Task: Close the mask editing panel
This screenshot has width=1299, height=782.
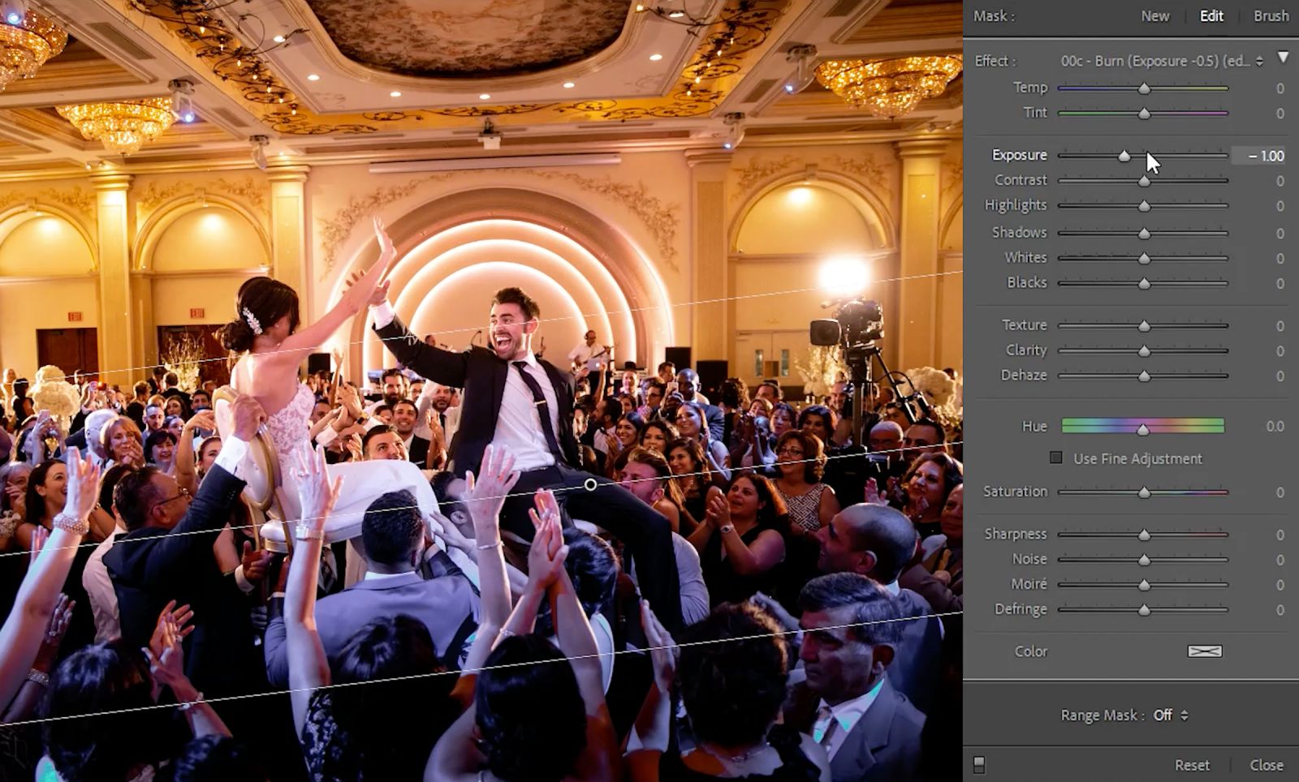Action: [x=1267, y=764]
